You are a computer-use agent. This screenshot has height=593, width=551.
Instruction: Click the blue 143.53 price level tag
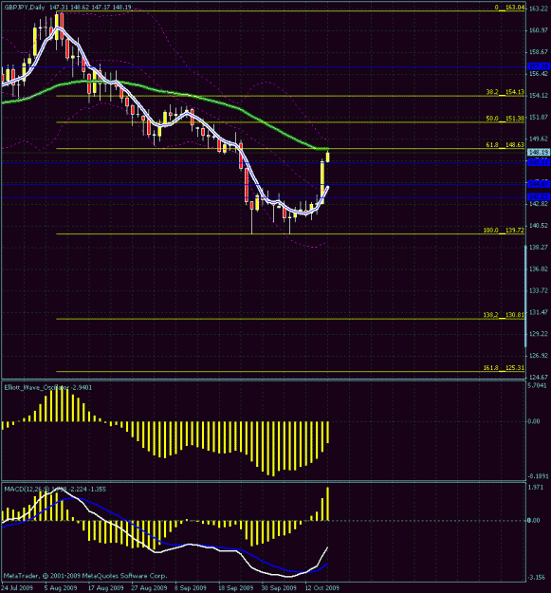pos(539,197)
